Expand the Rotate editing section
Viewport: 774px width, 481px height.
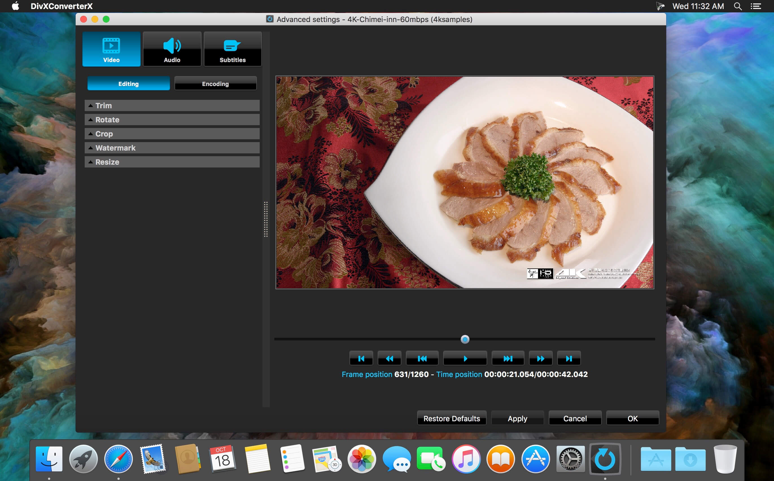(173, 120)
